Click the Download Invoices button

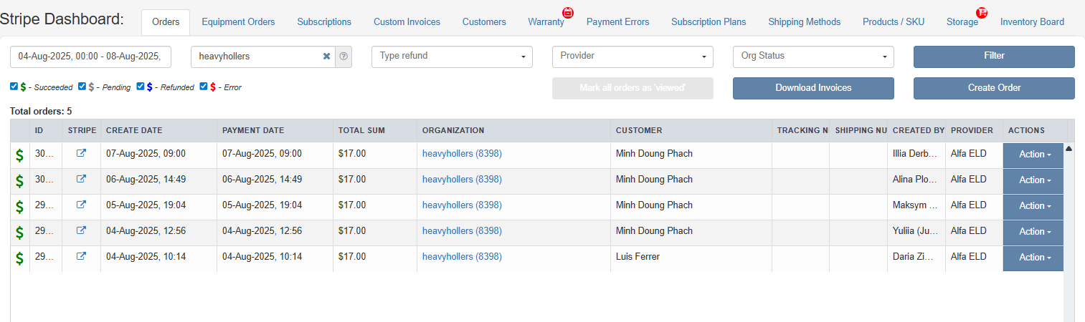[813, 88]
